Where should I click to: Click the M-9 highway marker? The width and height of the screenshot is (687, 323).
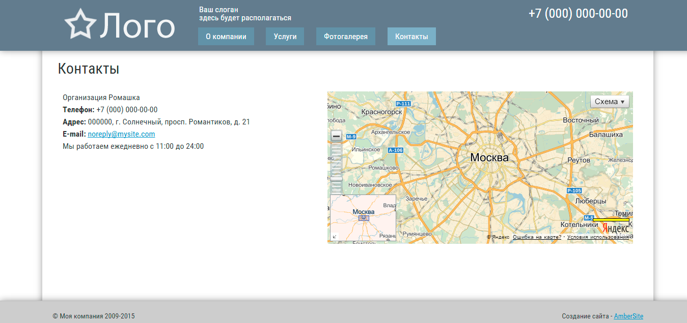[x=351, y=137]
